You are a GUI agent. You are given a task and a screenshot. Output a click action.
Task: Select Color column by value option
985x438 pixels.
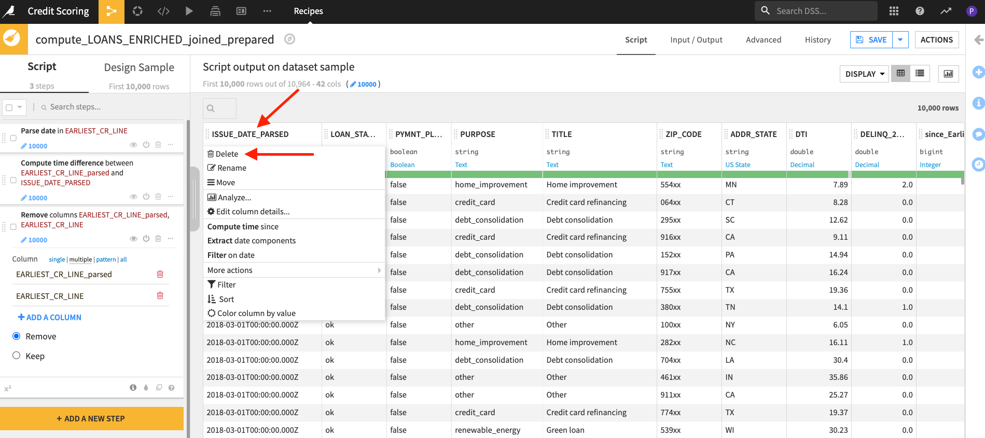256,313
